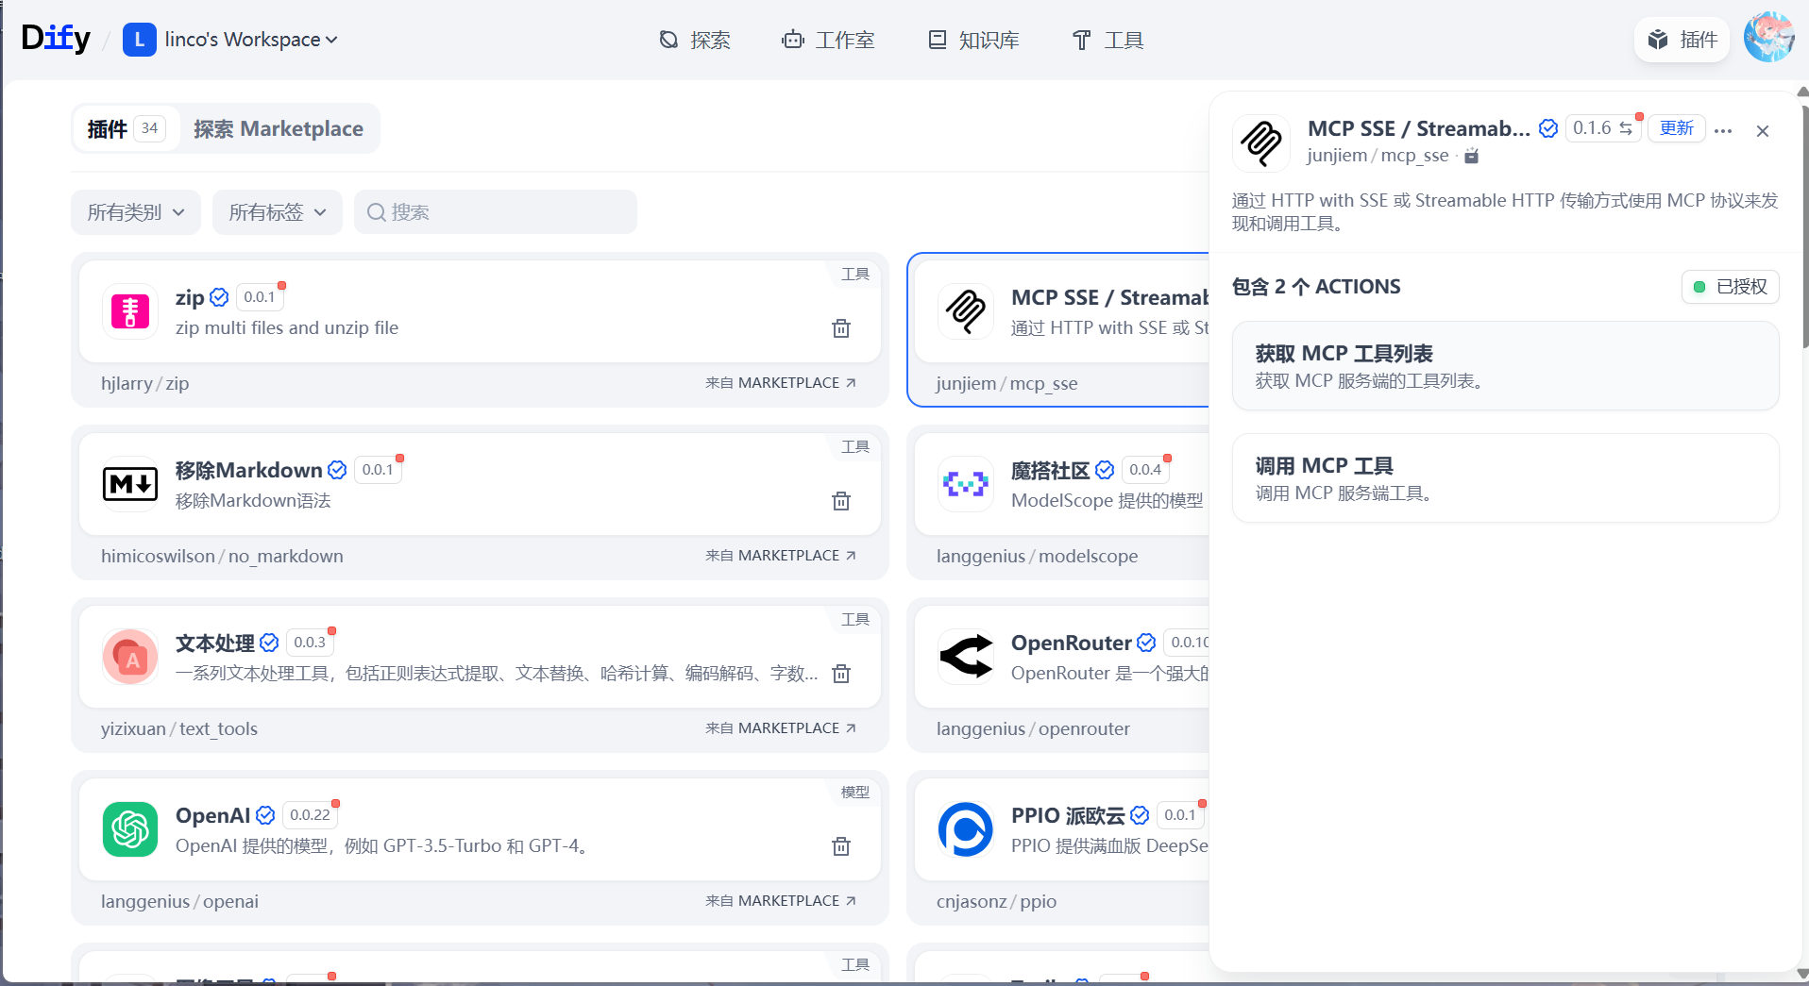The height and width of the screenshot is (986, 1809).
Task: Click the 已授权 authorization button
Action: click(1731, 287)
